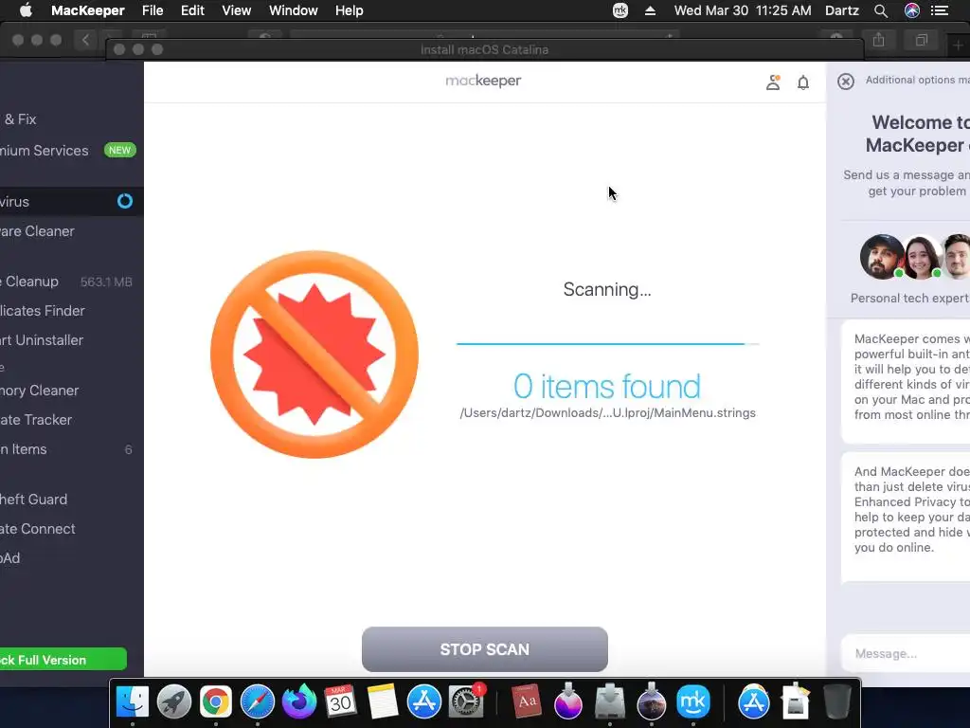970x728 pixels.
Task: Click the Message input field in chat
Action: coord(906,653)
